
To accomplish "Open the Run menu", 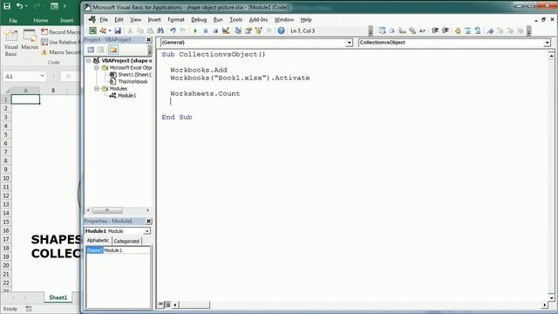I will point(218,19).
